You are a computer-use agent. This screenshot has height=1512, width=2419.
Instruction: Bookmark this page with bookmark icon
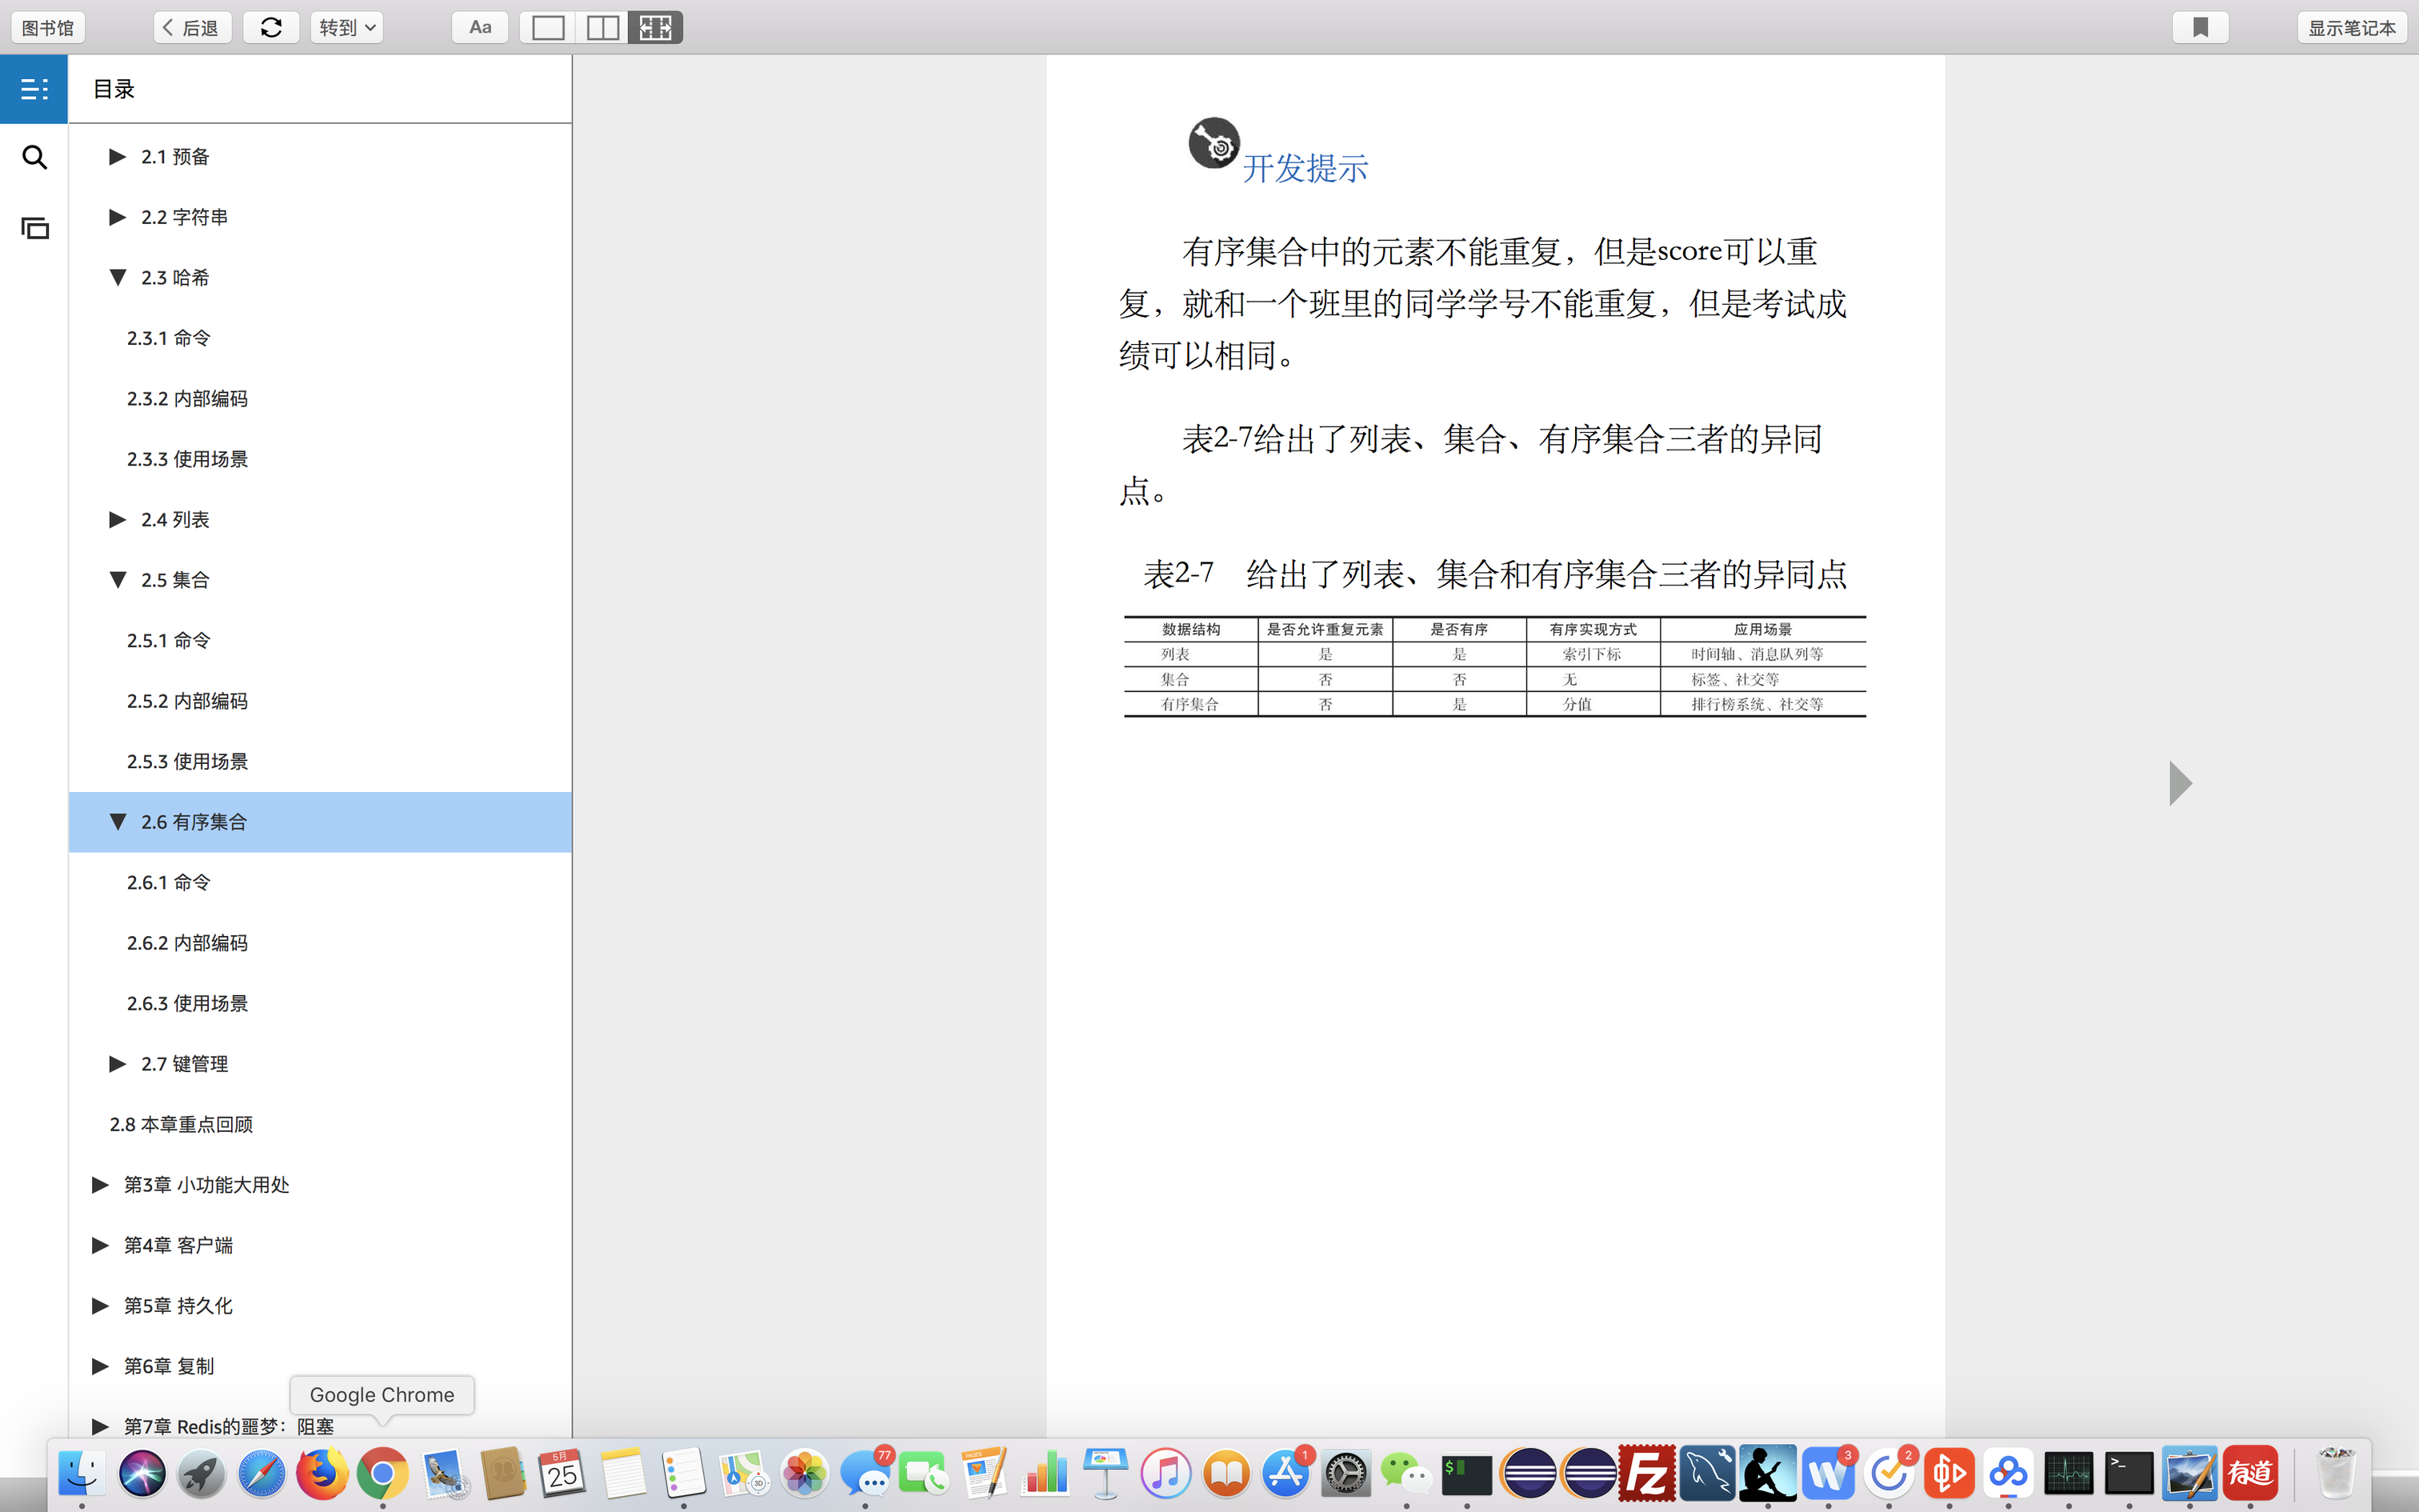[2199, 27]
